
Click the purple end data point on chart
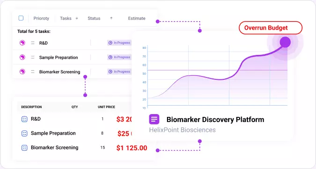(285, 42)
